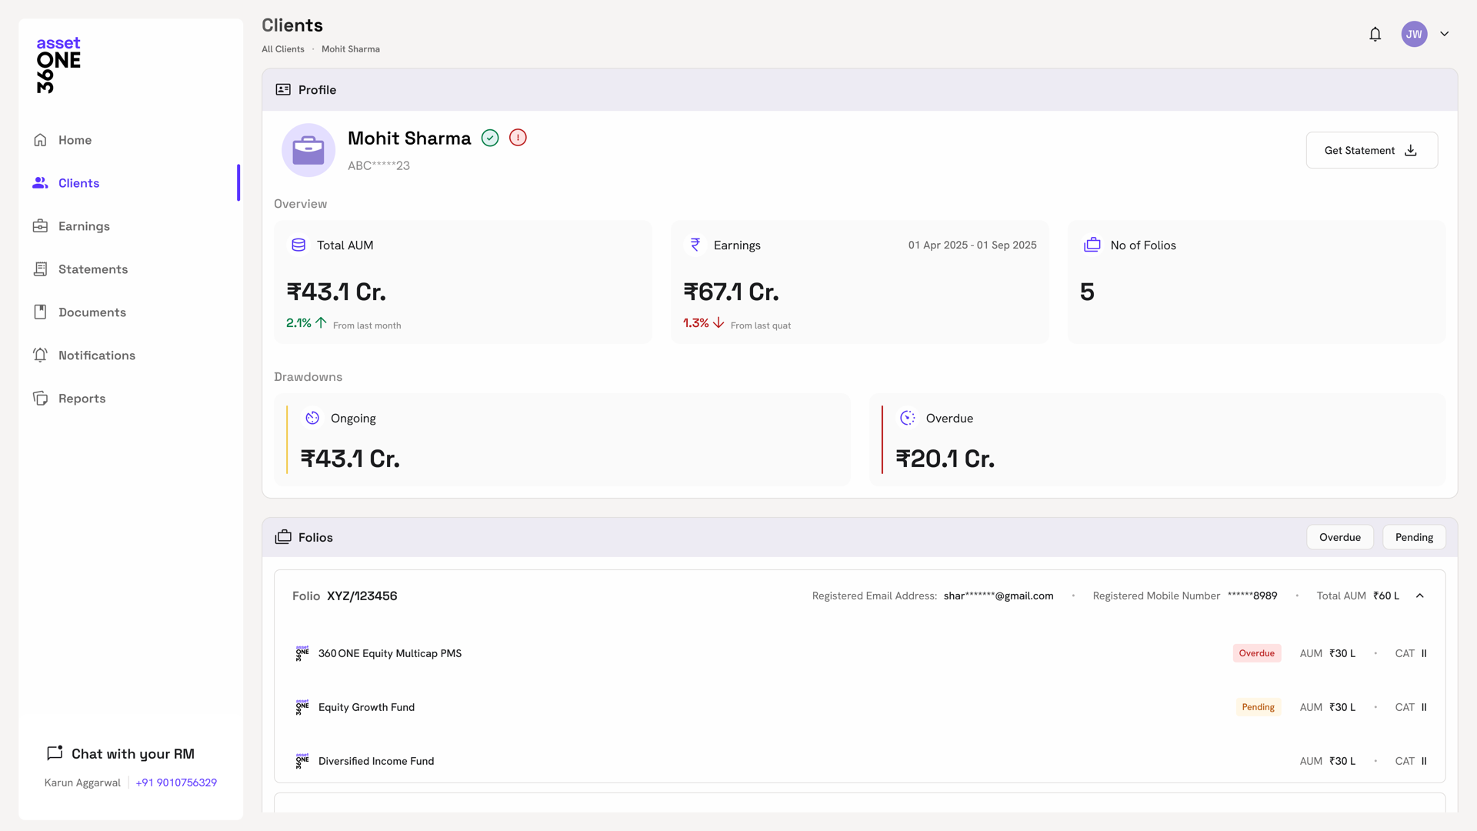
Task: Click the Profile card header icon
Action: [x=283, y=90]
